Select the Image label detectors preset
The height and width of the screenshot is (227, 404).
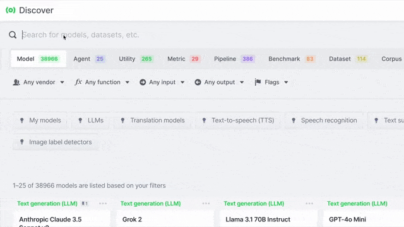pos(56,142)
